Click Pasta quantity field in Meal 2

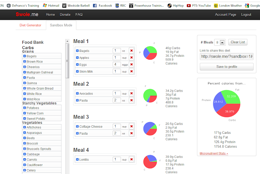pyautogui.click(x=117, y=100)
